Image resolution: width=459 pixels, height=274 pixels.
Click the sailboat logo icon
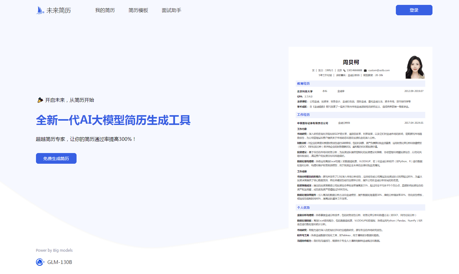click(x=40, y=10)
